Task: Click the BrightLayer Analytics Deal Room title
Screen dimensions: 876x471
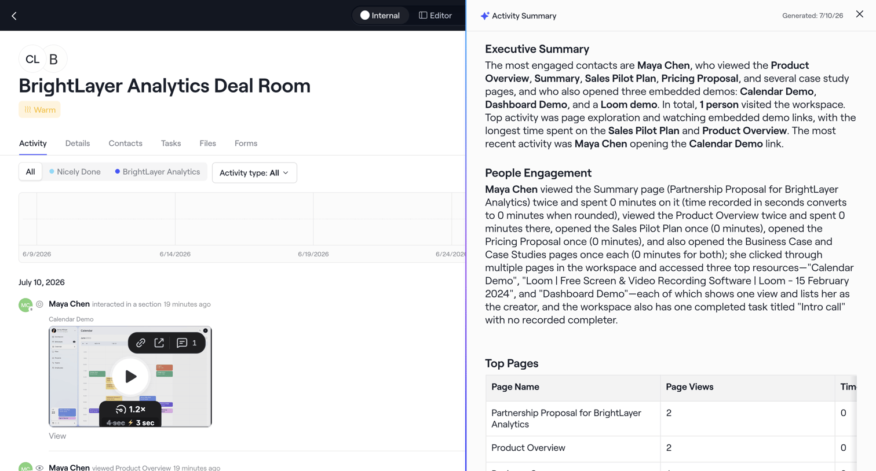Action: pos(165,86)
